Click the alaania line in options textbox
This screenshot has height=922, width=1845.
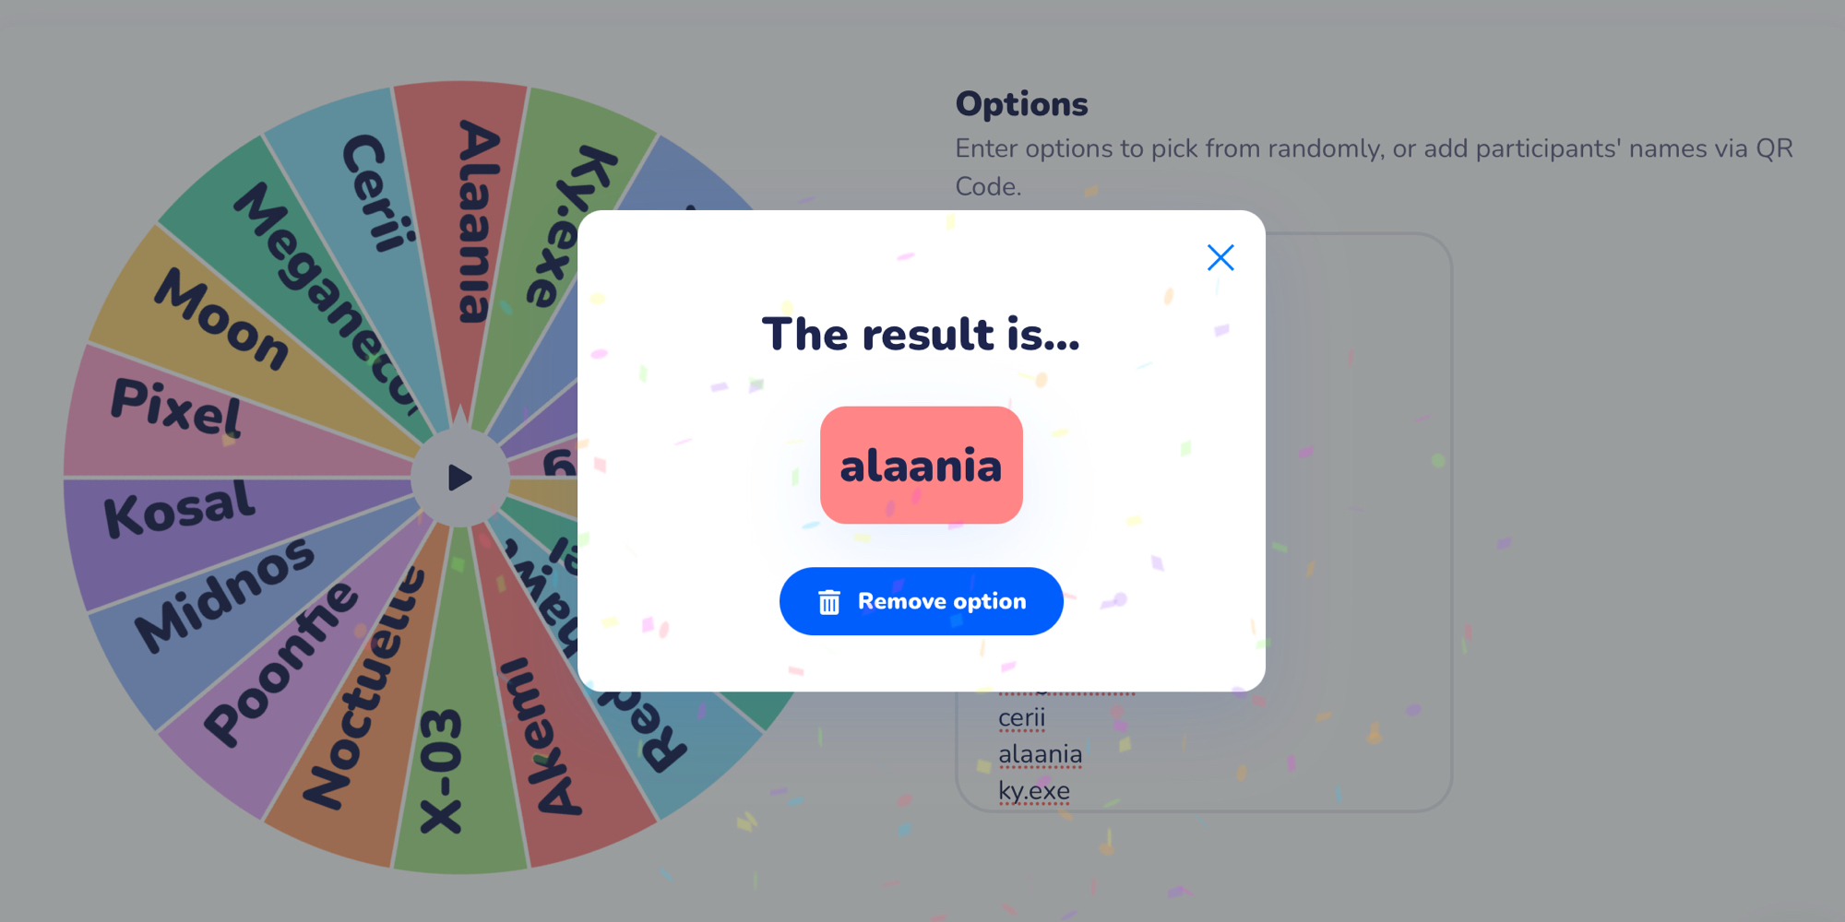pyautogui.click(x=1040, y=754)
